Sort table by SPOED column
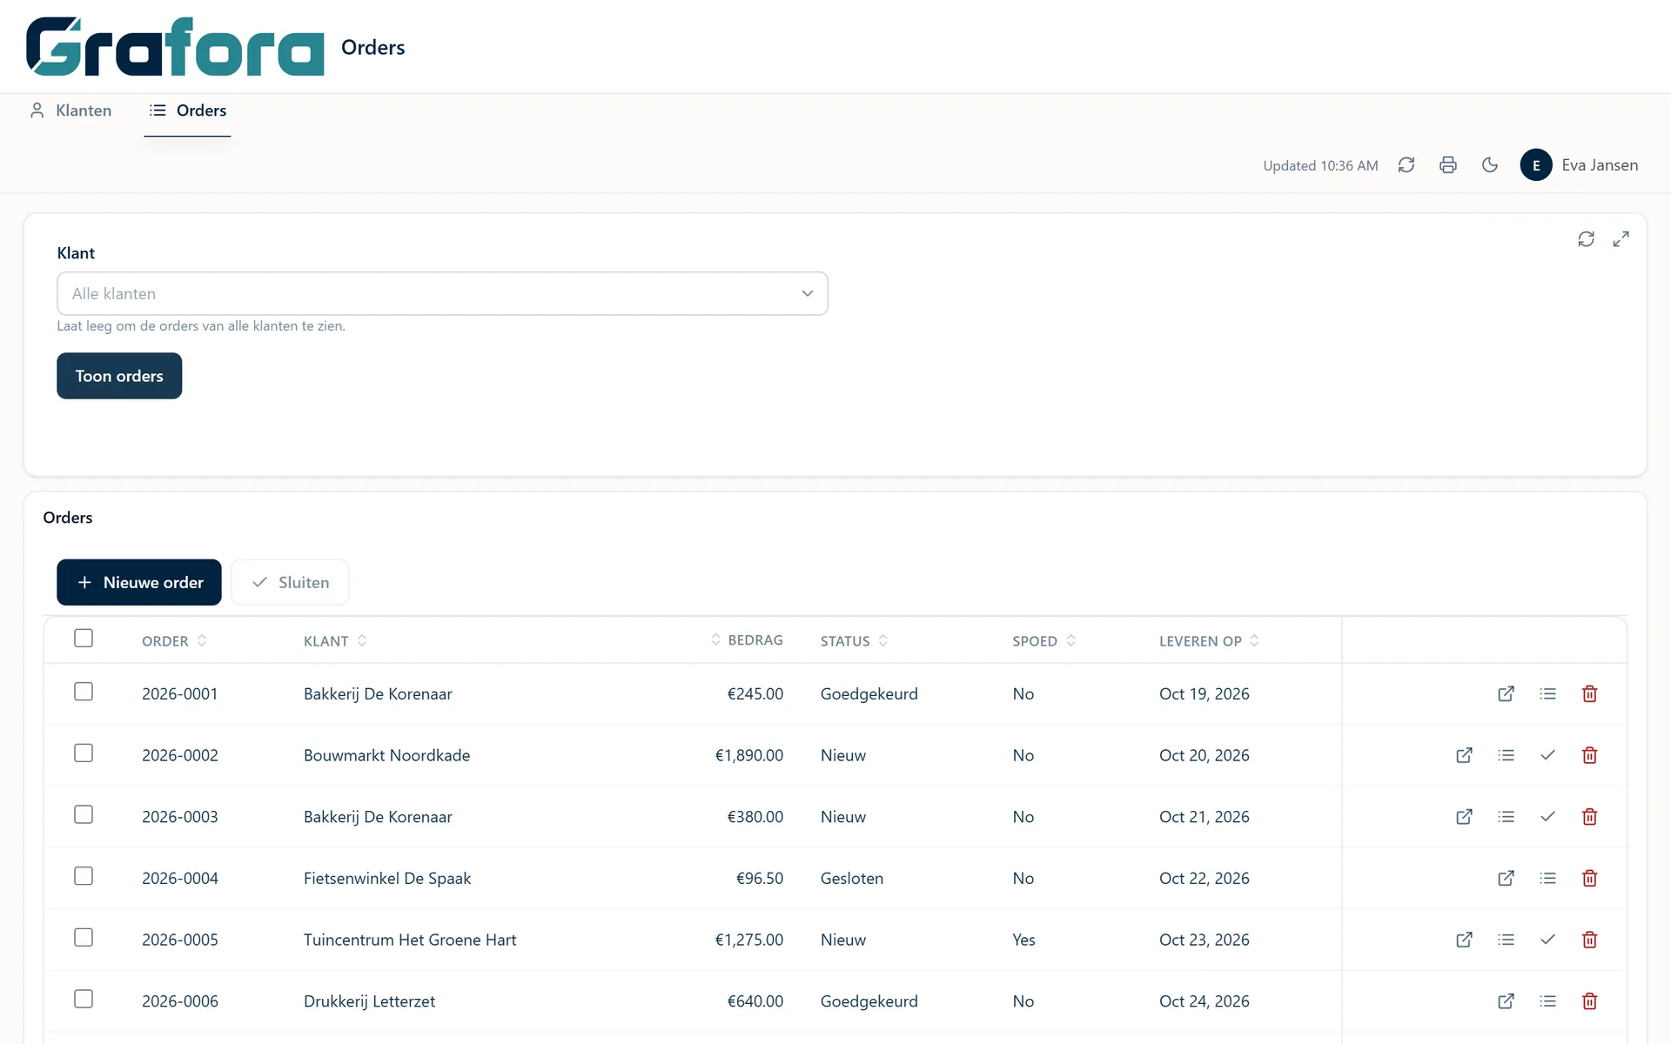 point(1044,641)
